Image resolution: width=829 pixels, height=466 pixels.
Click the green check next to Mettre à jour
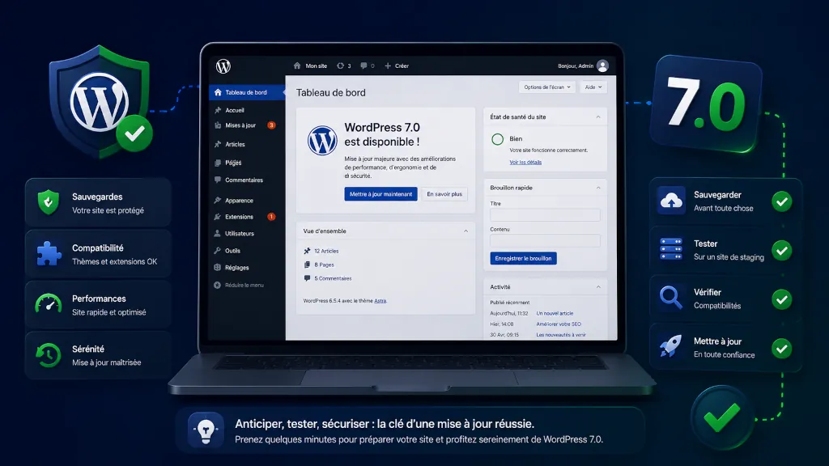pyautogui.click(x=781, y=348)
